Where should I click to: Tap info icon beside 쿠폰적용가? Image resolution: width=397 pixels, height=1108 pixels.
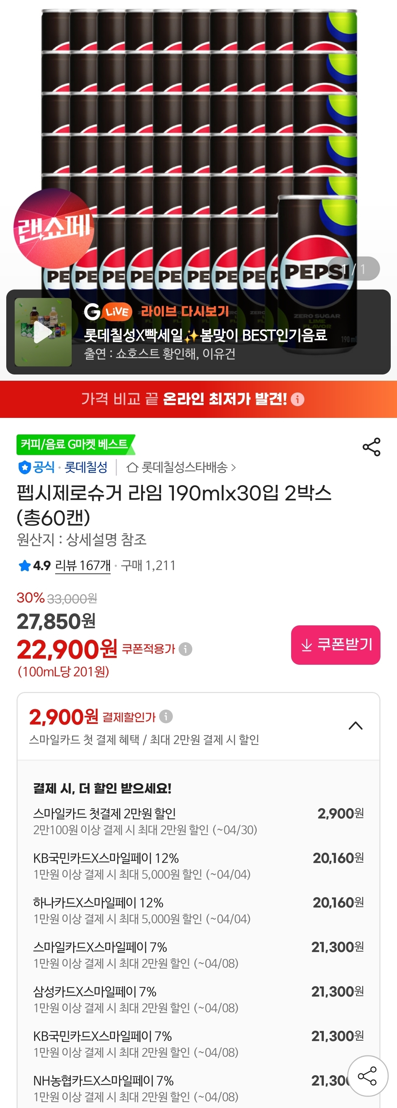pos(185,649)
